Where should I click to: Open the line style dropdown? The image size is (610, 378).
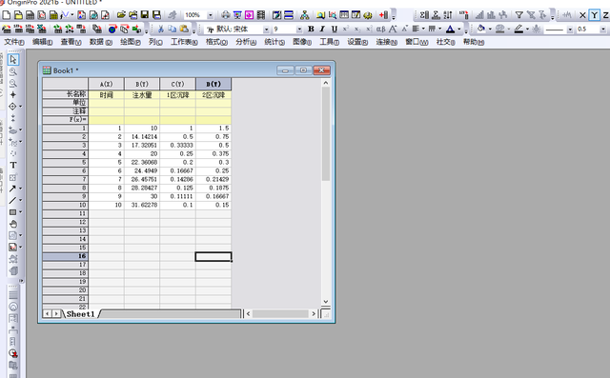tap(570, 30)
